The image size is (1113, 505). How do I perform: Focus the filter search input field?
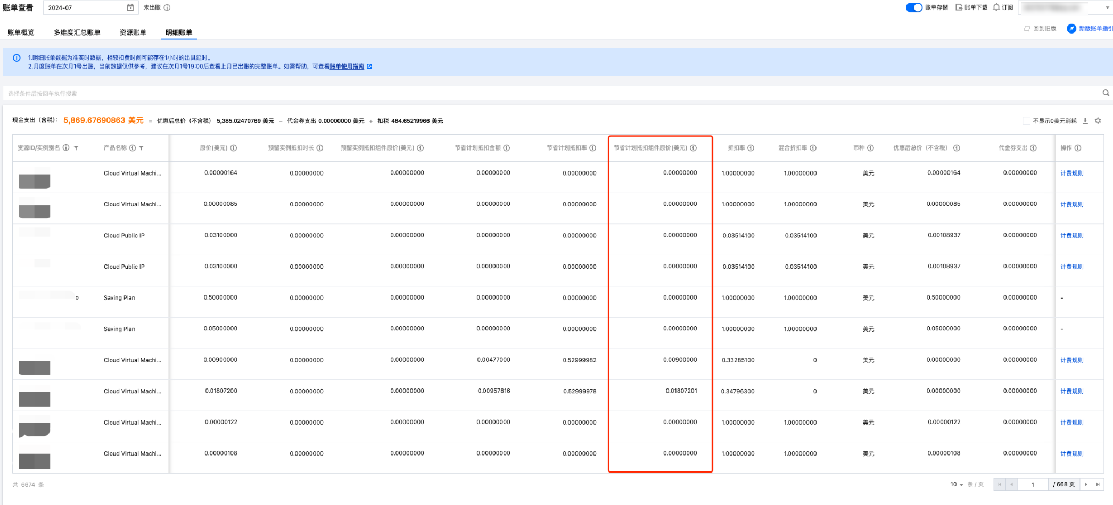tap(554, 93)
